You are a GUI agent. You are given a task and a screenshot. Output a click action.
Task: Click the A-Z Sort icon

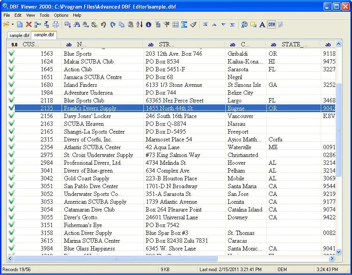(140, 25)
